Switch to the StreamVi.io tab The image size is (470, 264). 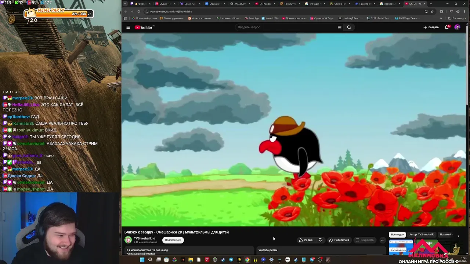pos(190,4)
